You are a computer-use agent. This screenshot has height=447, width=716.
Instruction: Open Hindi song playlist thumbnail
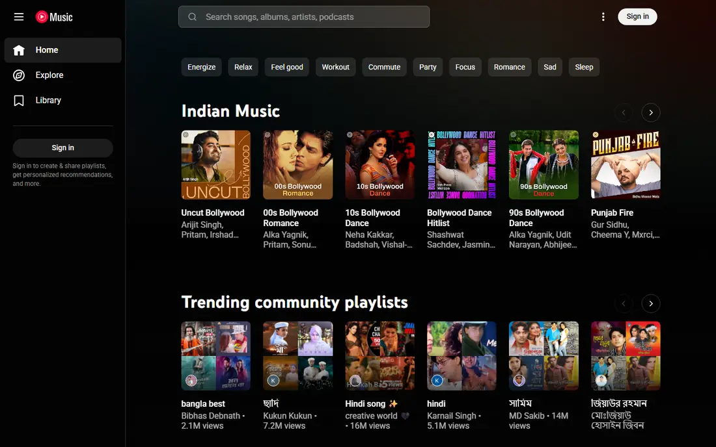point(380,356)
